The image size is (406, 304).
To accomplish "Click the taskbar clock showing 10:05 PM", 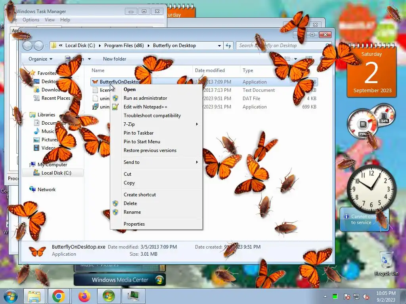I will point(386,296).
